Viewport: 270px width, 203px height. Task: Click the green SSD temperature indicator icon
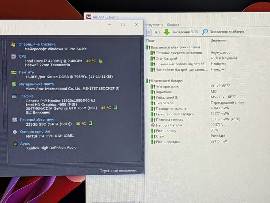[x=90, y=124]
